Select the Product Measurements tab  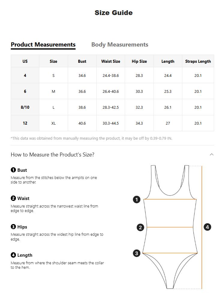(43, 45)
